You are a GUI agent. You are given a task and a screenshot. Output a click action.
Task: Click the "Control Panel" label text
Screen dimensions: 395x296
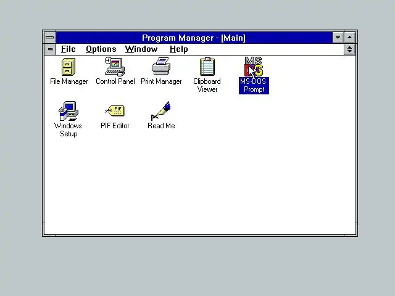tap(115, 81)
